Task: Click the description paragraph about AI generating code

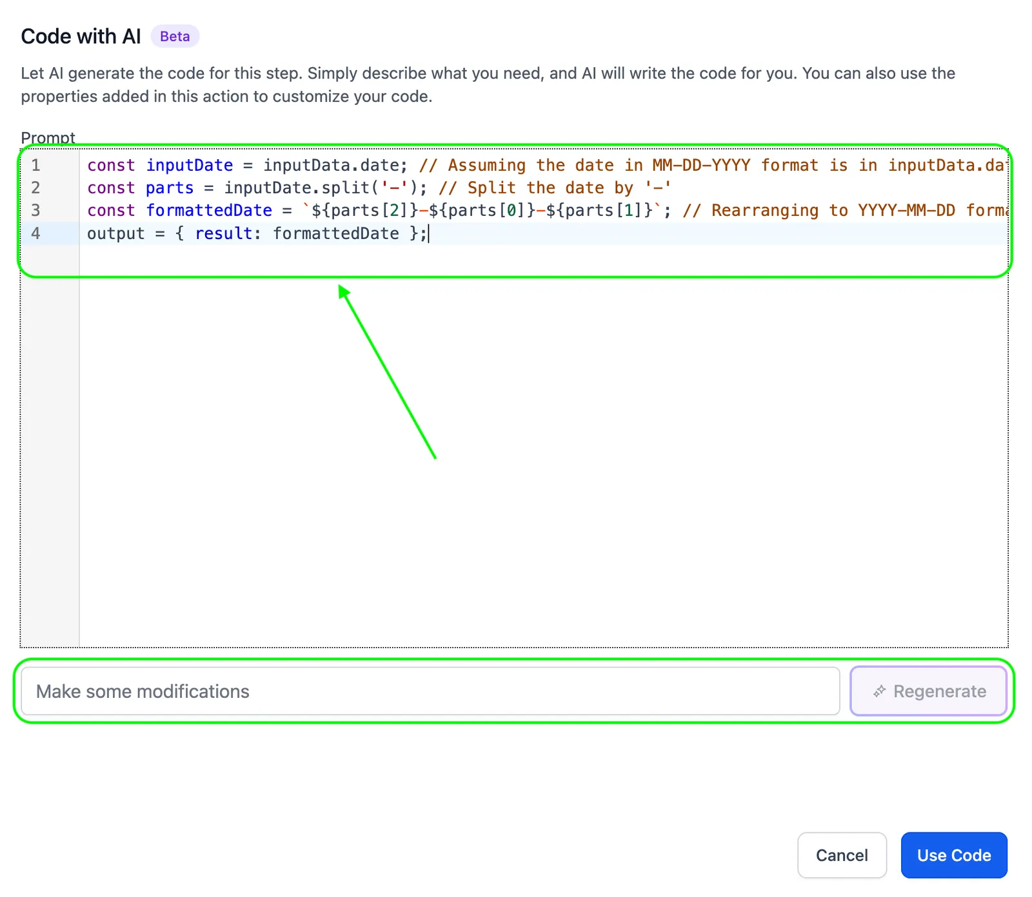Action: [488, 84]
